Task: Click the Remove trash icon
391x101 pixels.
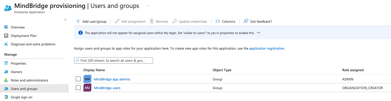Action: (x=152, y=21)
